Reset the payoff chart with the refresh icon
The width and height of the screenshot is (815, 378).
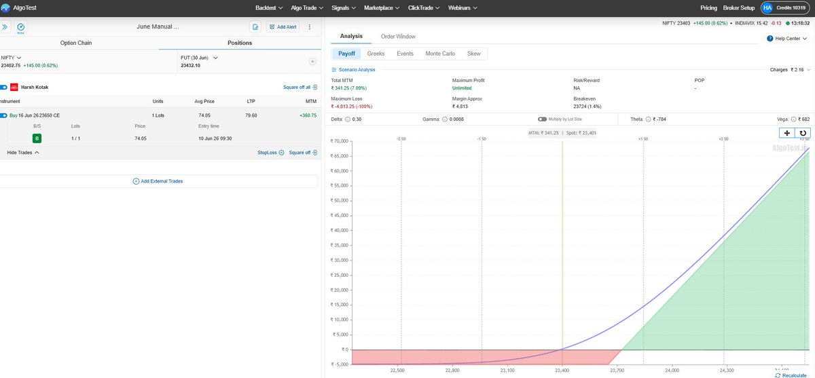click(803, 134)
